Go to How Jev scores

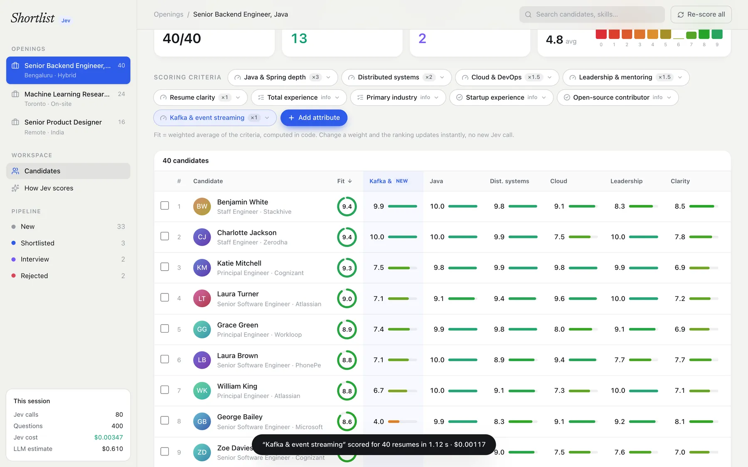pyautogui.click(x=68, y=188)
